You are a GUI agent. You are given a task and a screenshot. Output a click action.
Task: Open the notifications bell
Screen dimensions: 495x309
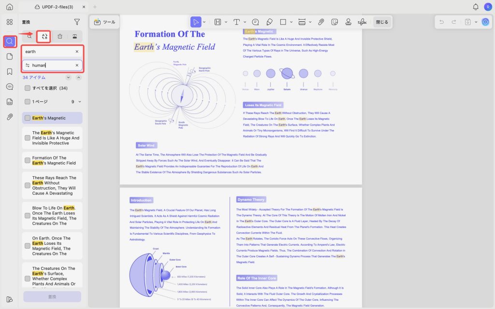pos(476,7)
